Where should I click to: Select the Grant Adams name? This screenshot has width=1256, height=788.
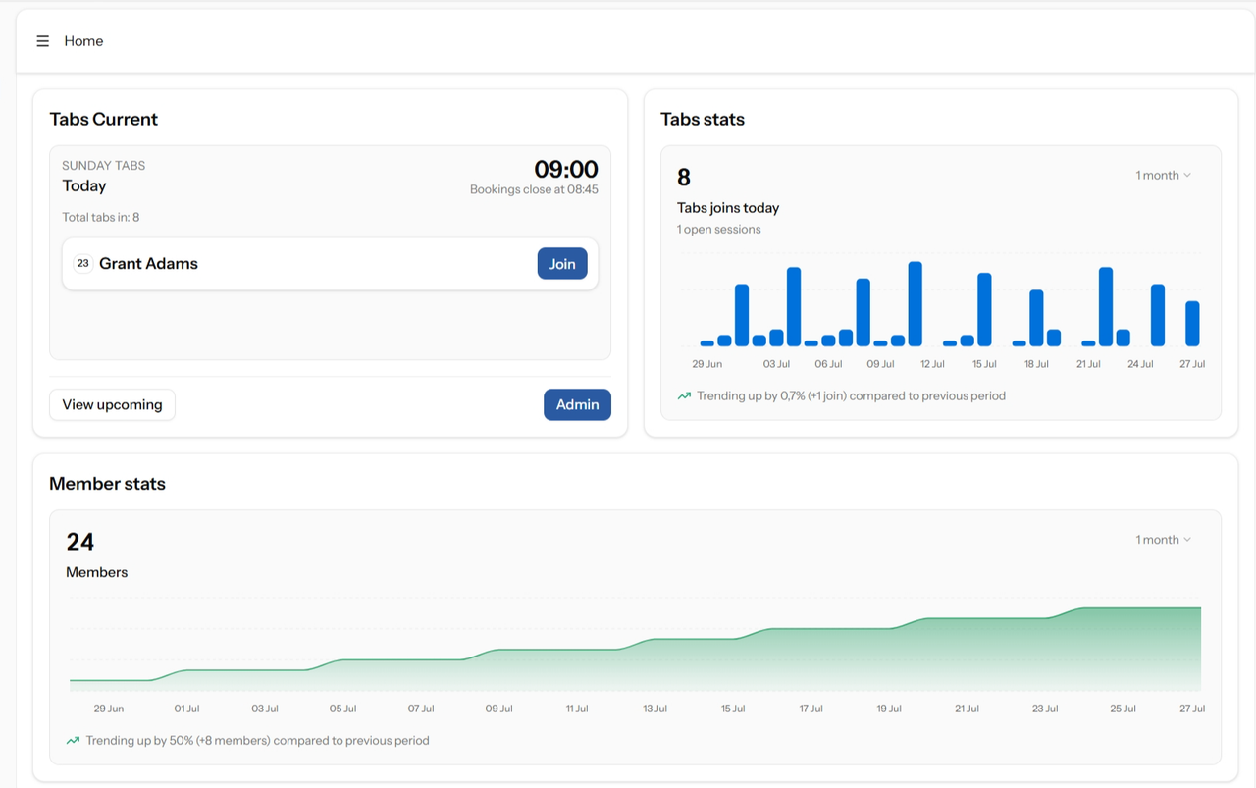148,263
